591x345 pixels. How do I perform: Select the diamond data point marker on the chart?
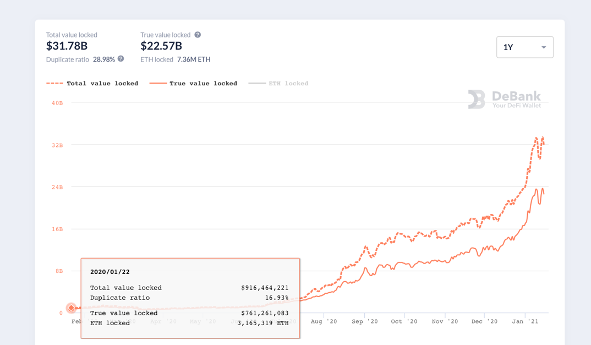(x=71, y=309)
